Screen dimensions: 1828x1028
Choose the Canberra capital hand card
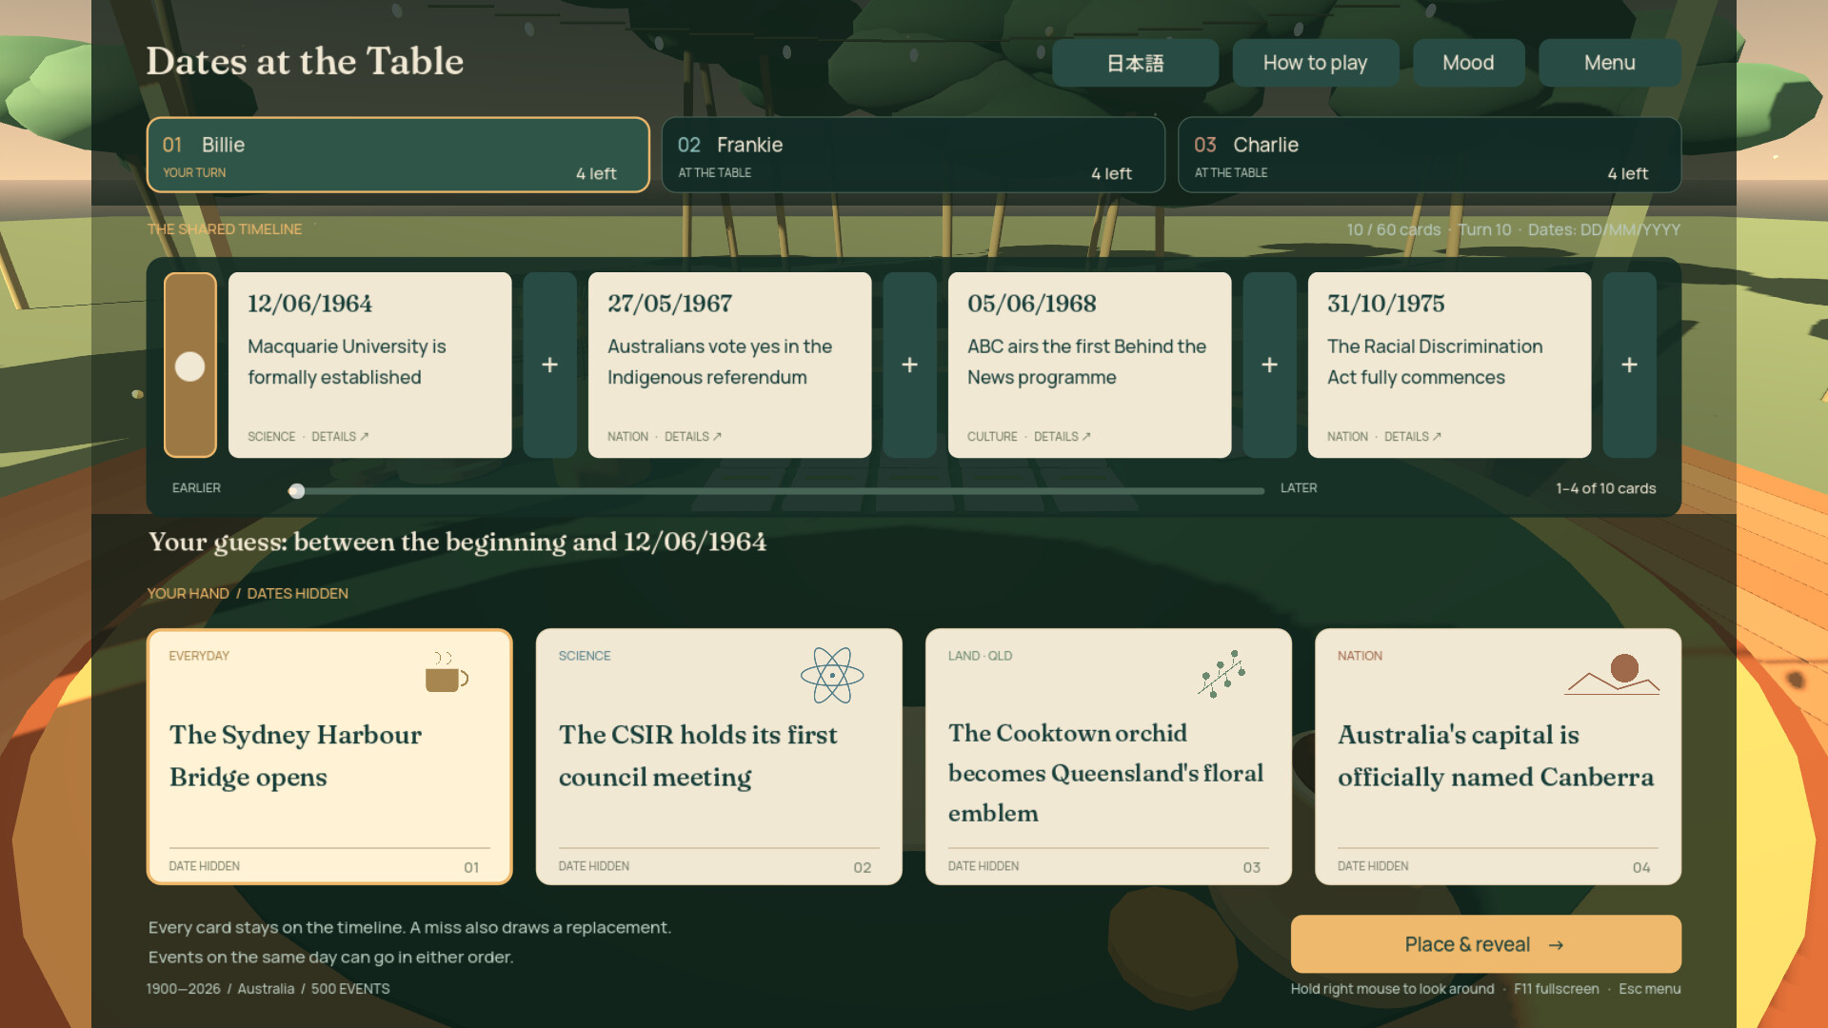pyautogui.click(x=1498, y=757)
